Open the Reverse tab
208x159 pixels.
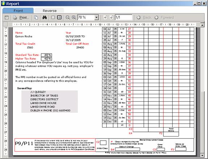coord(50,10)
